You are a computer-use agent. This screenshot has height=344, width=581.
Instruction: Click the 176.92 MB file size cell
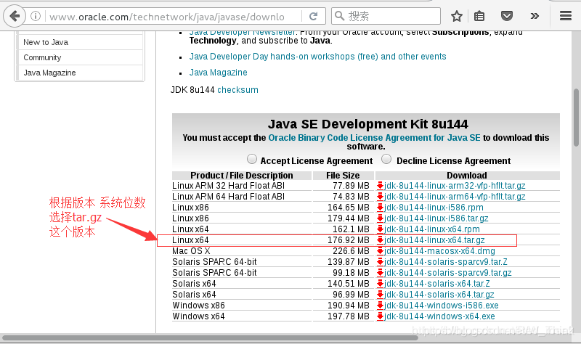click(343, 240)
